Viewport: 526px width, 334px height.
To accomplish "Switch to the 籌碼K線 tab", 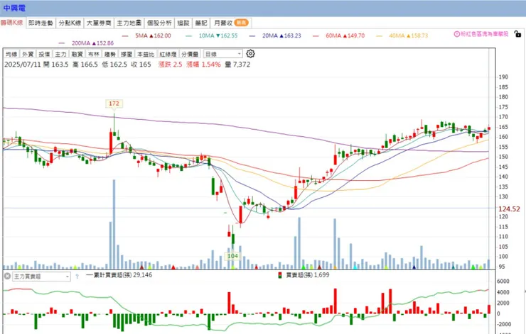I will coord(12,23).
